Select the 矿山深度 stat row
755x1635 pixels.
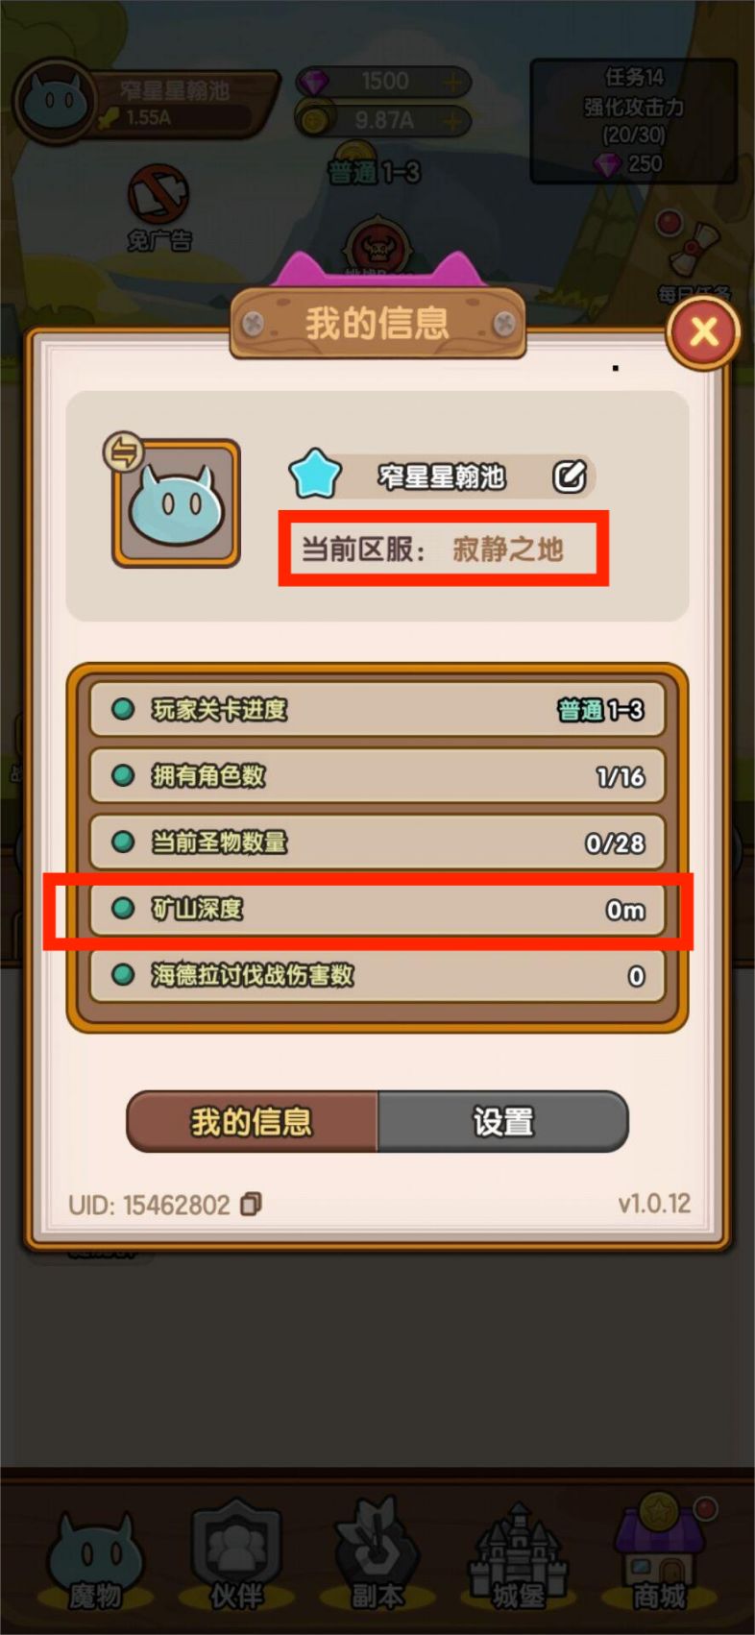click(x=377, y=909)
